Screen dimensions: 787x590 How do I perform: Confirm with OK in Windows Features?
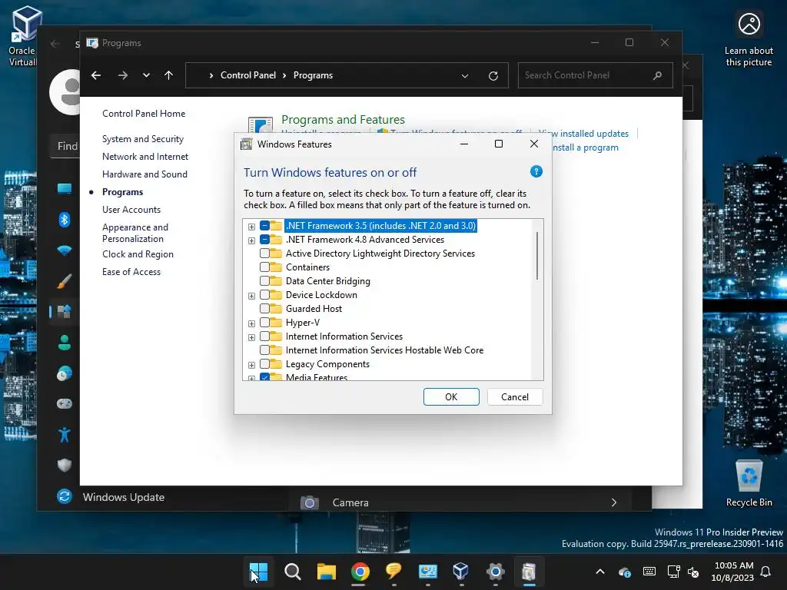pos(451,397)
